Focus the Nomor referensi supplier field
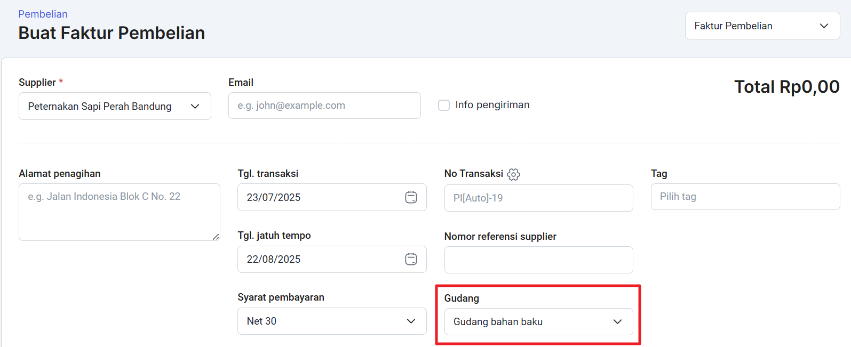 click(538, 260)
